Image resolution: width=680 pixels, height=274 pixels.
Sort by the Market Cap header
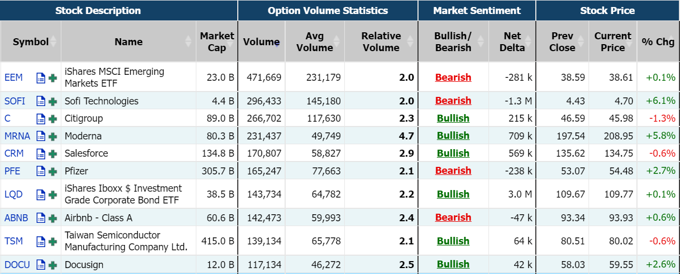[217, 41]
